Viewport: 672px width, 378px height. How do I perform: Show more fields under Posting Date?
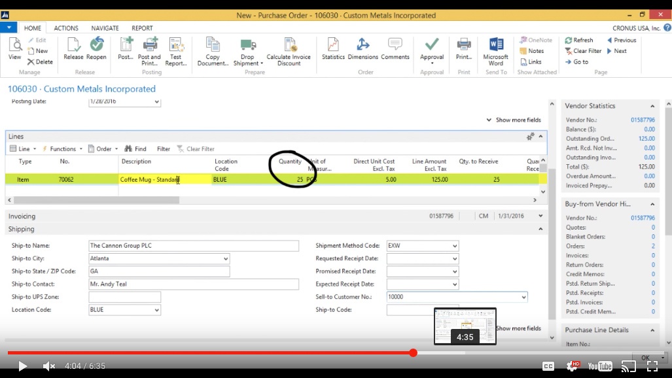click(x=514, y=120)
